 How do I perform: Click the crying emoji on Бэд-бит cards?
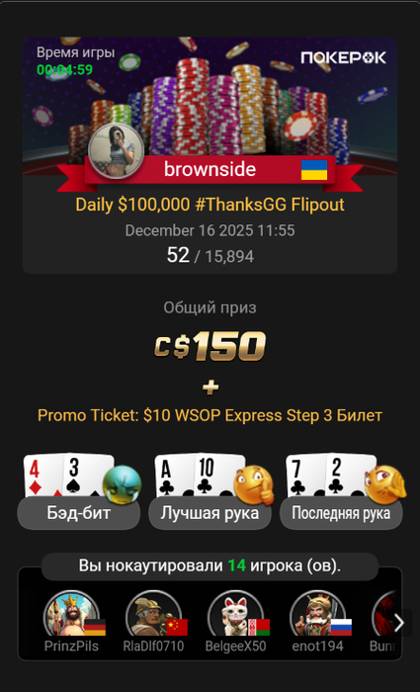122,484
